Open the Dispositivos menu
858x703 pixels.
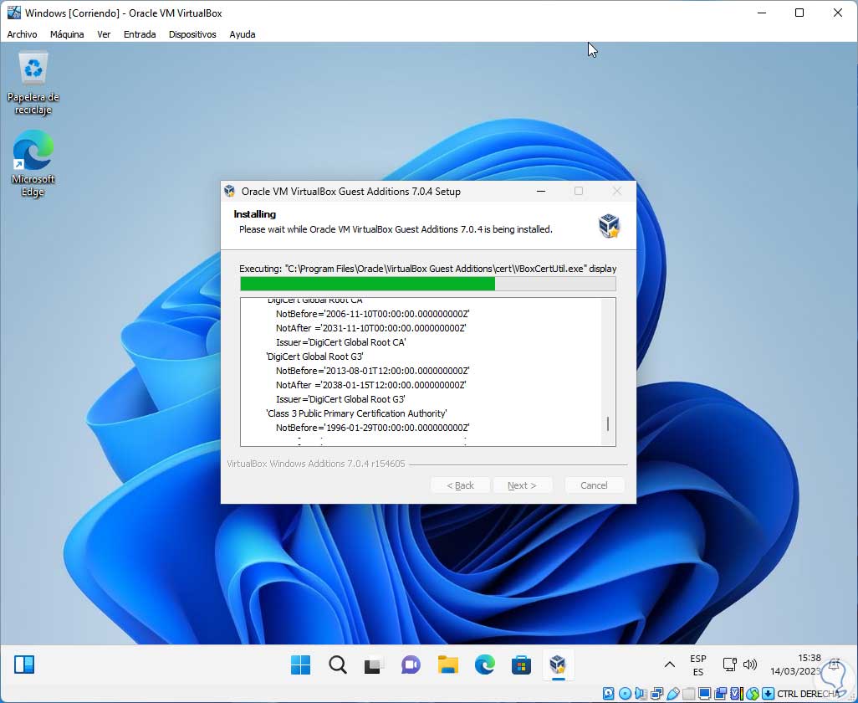pos(192,34)
